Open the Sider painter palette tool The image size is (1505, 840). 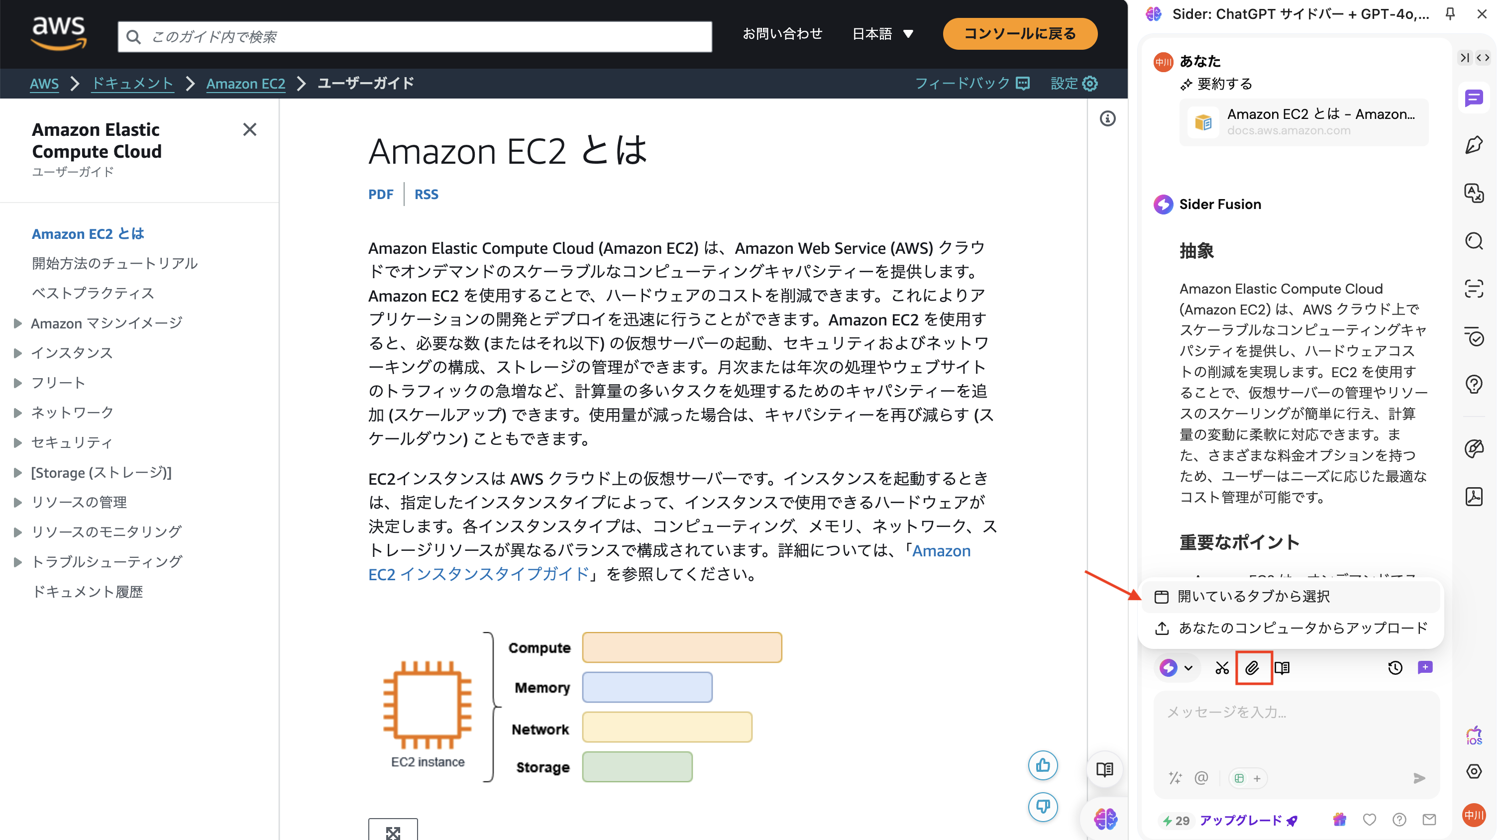1474,449
